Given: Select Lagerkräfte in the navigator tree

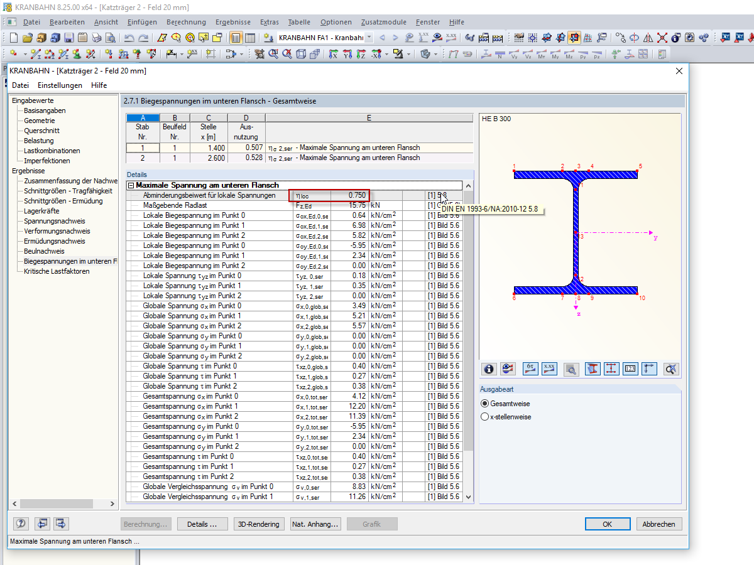Looking at the screenshot, I should pyautogui.click(x=41, y=211).
